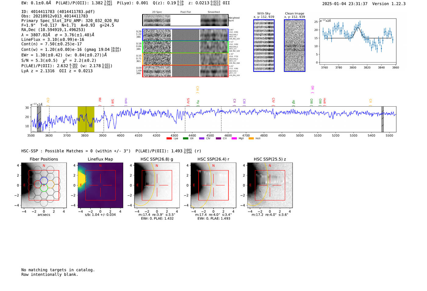
Task: Click the EWr: 0, PLAE: 1.493 caption
Action: [x=213, y=218]
